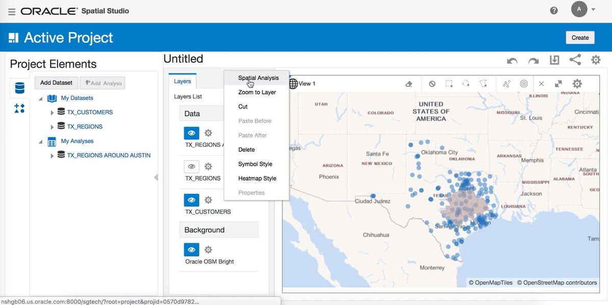This screenshot has width=612, height=305.
Task: Click the Add Analysis button
Action: 103,83
